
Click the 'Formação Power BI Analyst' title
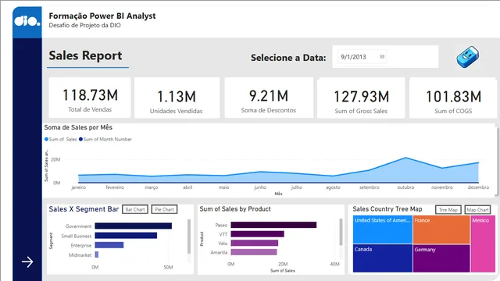pyautogui.click(x=102, y=16)
